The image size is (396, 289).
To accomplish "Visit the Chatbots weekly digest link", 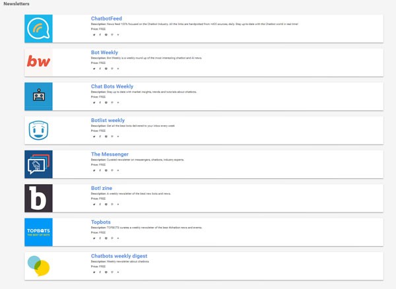I will point(119,256).
